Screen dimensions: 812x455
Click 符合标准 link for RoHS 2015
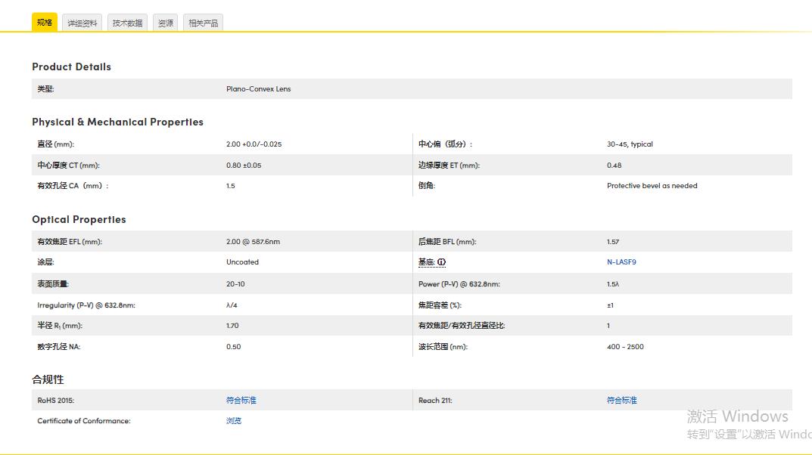241,400
